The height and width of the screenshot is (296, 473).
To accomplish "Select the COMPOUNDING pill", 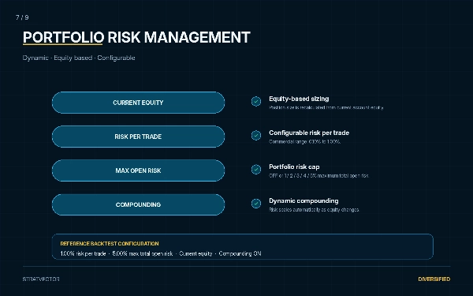I will pos(138,204).
